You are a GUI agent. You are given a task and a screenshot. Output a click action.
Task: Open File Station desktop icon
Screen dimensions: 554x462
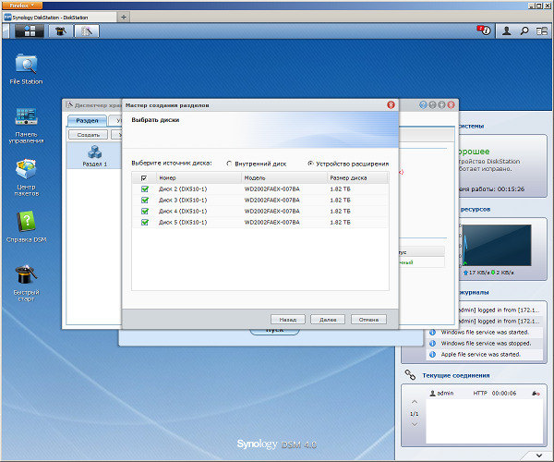(x=26, y=65)
